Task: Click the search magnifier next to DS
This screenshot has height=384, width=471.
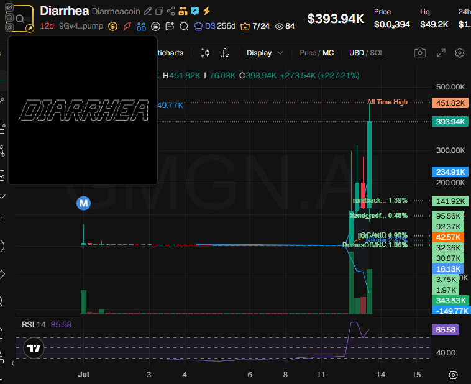Action: coord(184,27)
